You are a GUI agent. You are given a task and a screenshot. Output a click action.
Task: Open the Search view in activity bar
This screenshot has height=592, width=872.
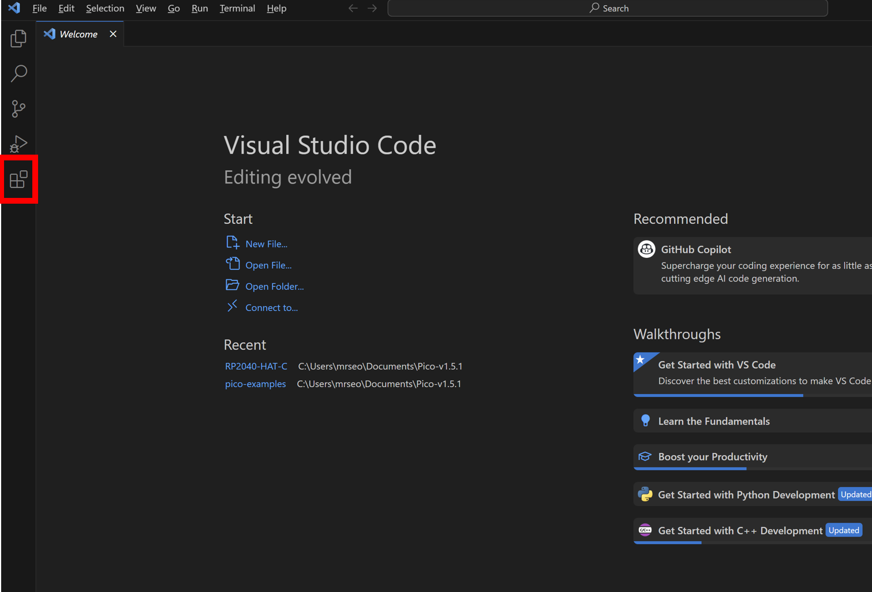click(x=18, y=73)
